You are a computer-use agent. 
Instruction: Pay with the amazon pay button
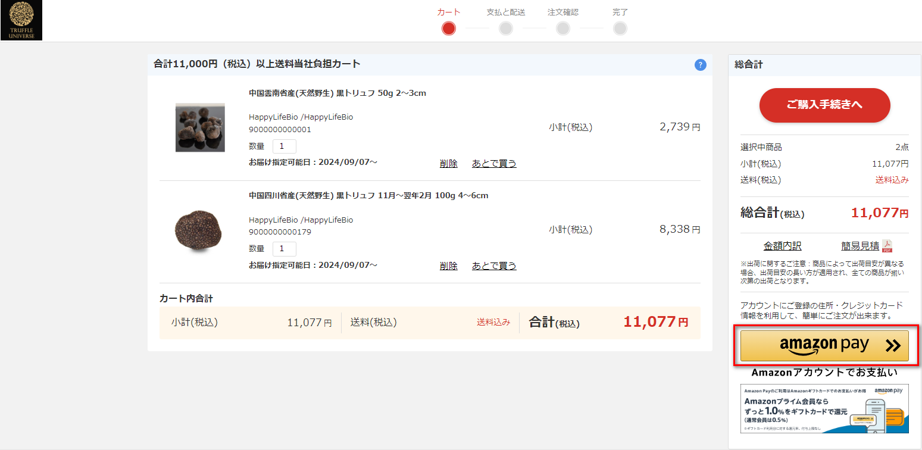click(824, 346)
